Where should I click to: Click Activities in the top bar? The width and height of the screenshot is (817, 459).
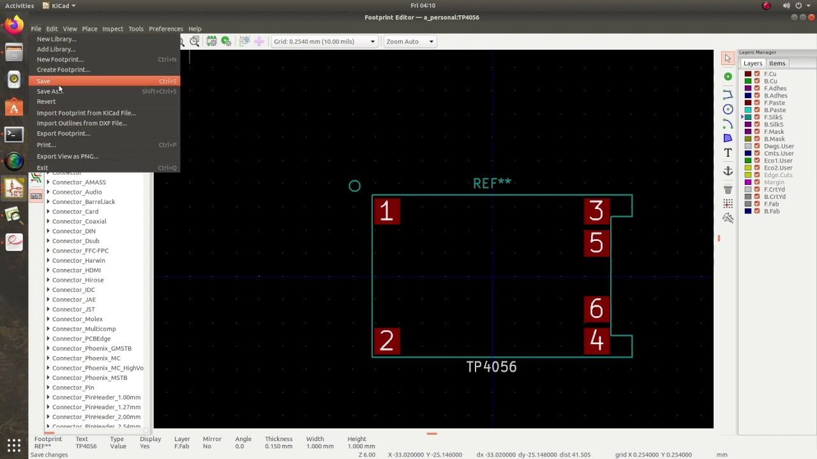(x=19, y=6)
